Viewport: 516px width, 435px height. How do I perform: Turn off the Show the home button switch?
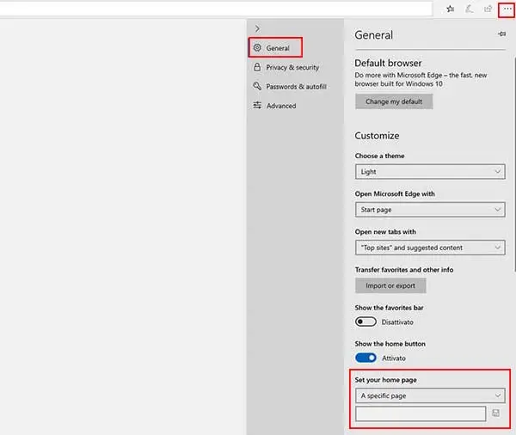pyautogui.click(x=365, y=358)
